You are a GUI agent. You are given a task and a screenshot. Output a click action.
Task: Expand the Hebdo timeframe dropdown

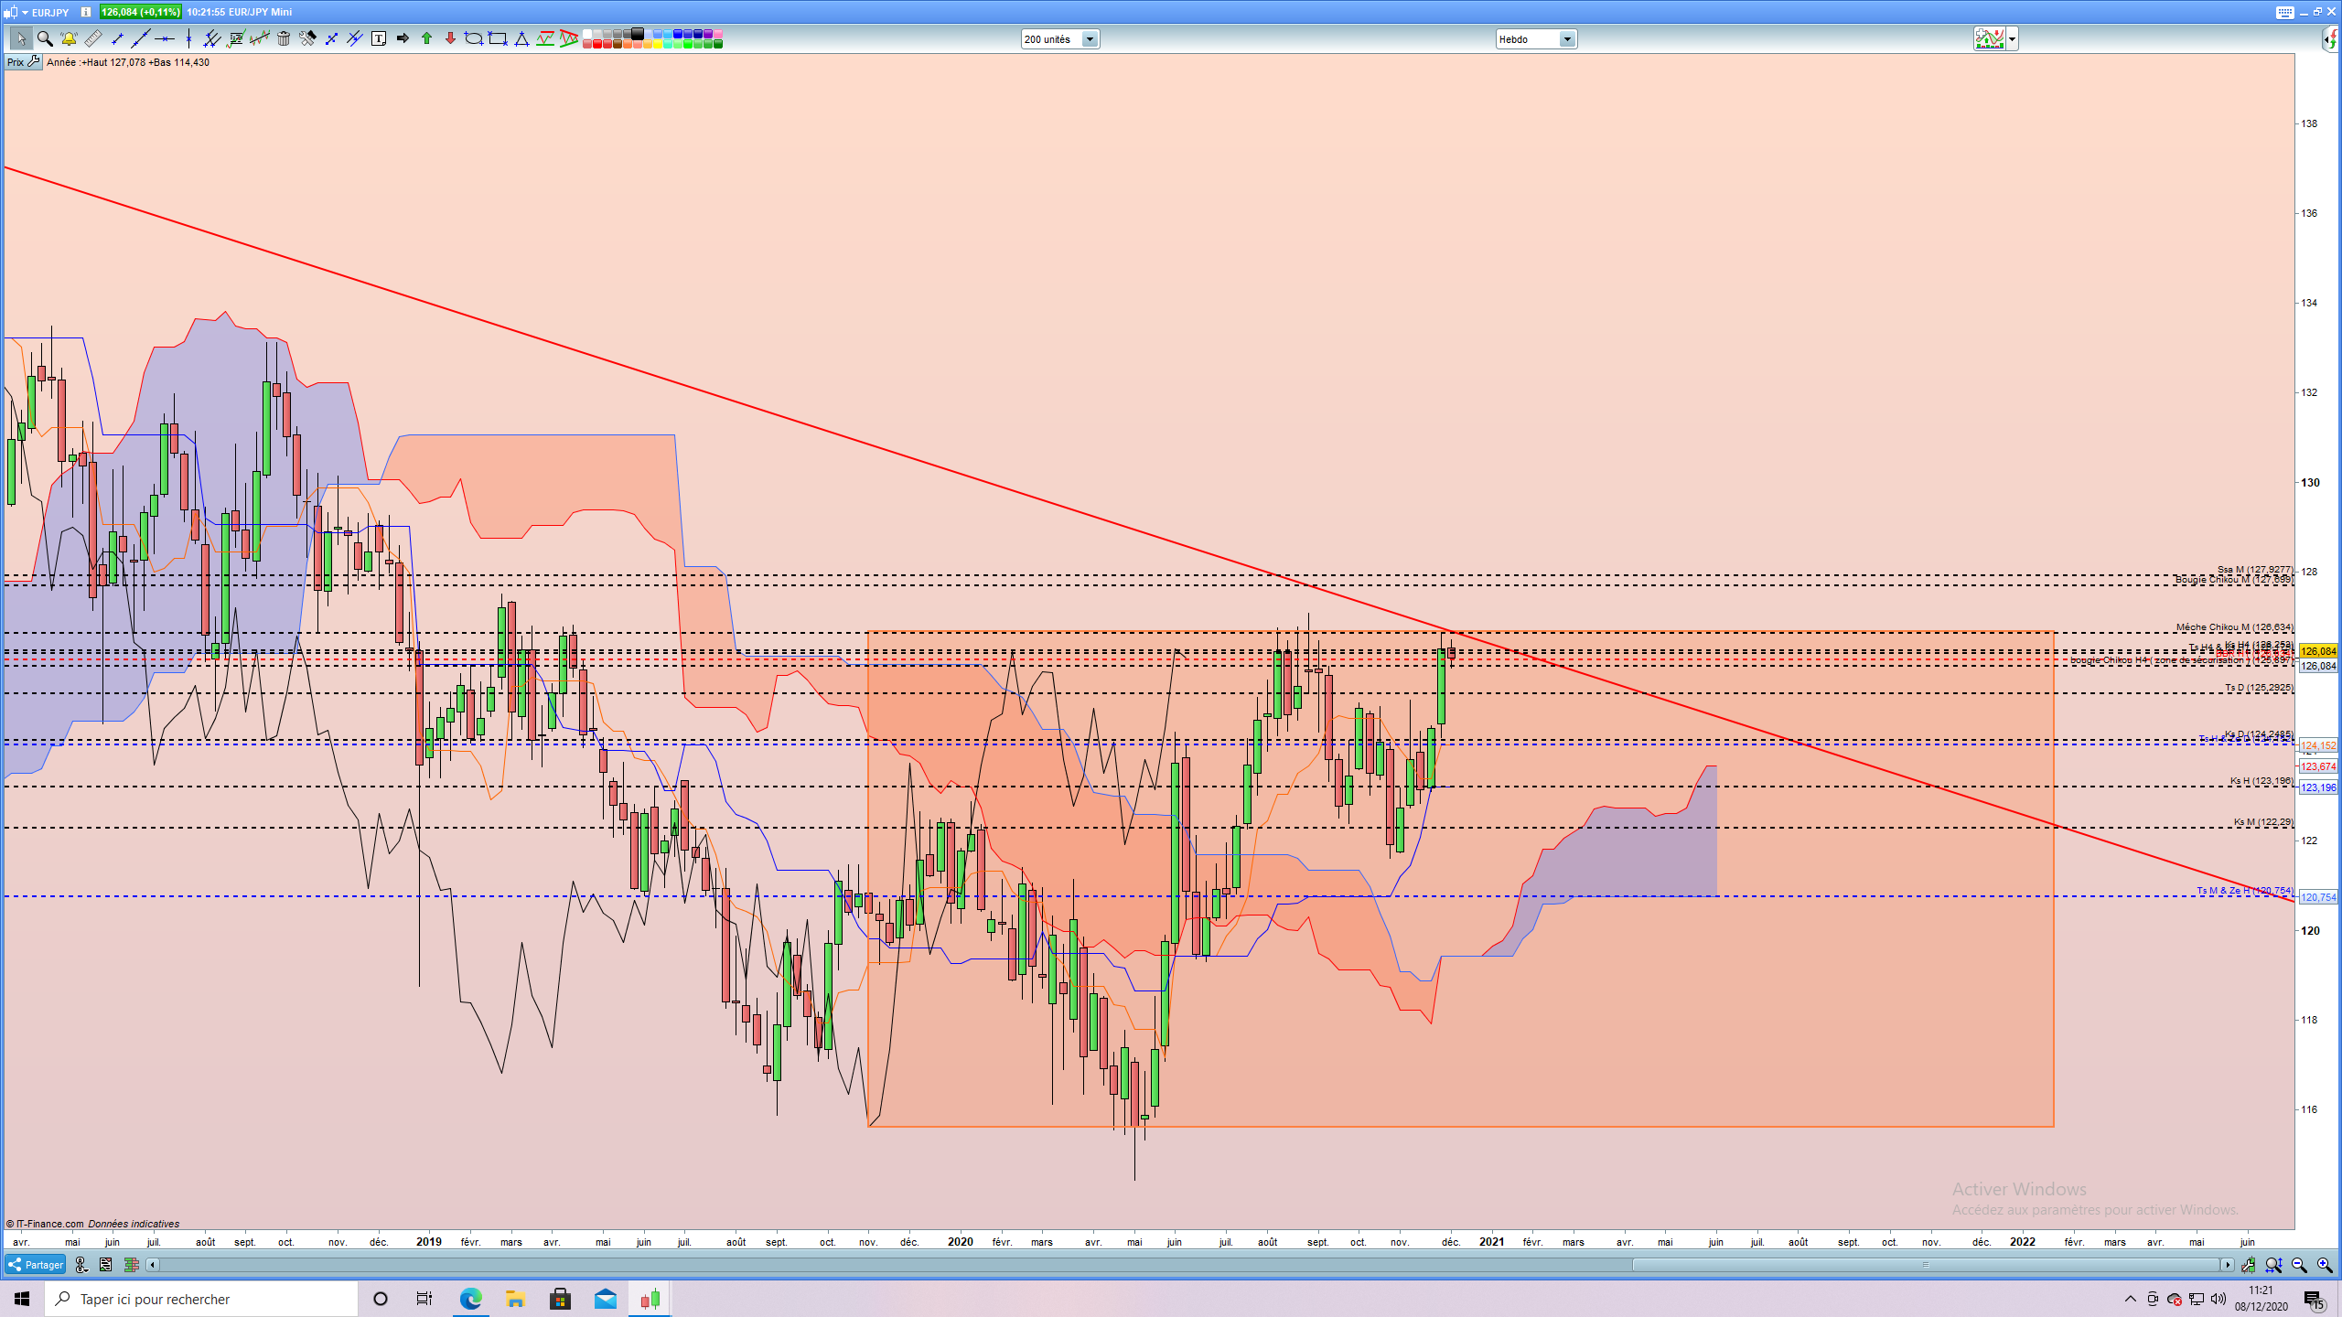[x=1566, y=39]
